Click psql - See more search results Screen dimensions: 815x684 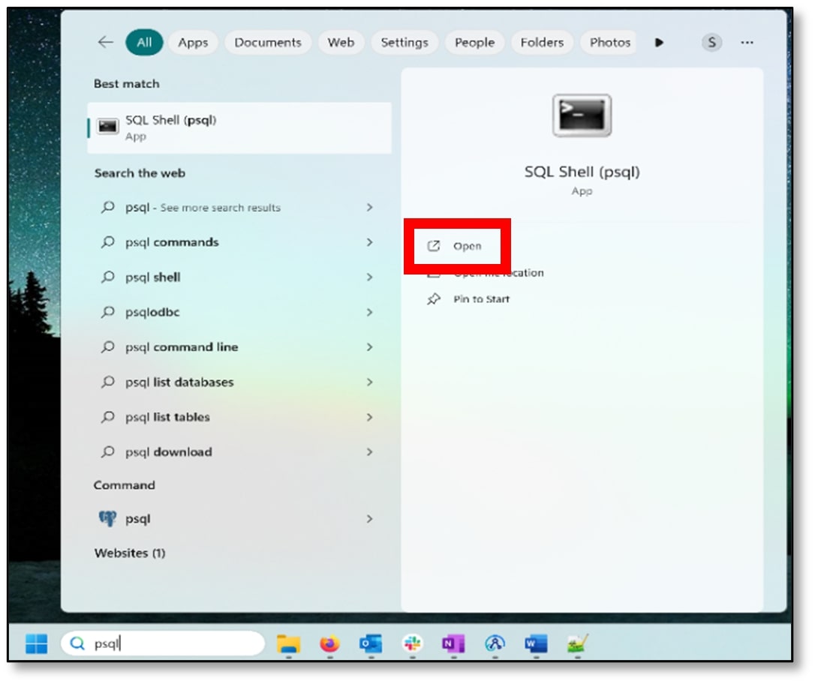click(x=203, y=207)
